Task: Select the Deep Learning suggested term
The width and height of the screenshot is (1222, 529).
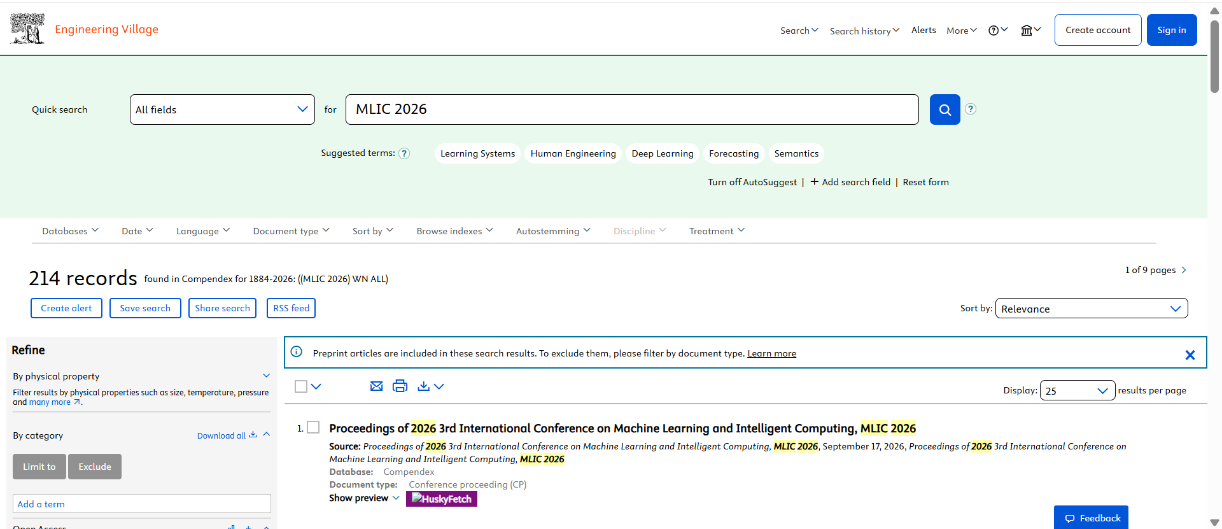Action: tap(662, 153)
